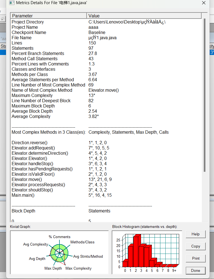Close the Metrics Details dialog
214x279 pixels.
coord(204,3)
